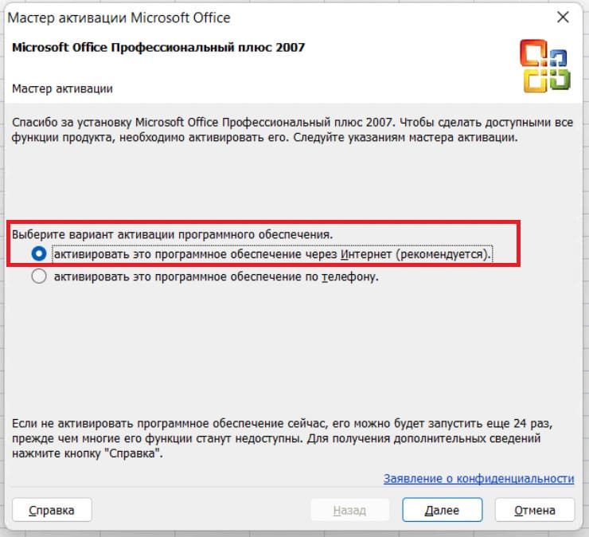
Task: Click the "Мастер активации" subtitle under heading
Action: click(x=62, y=88)
